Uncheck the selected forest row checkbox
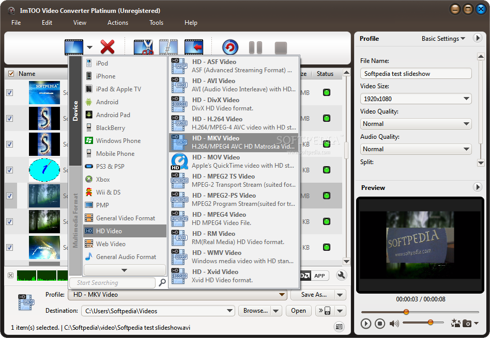 click(x=10, y=196)
